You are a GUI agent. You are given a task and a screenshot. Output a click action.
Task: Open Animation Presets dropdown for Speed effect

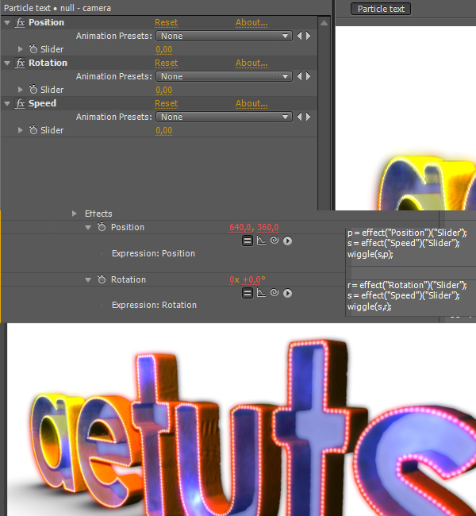[x=224, y=117]
